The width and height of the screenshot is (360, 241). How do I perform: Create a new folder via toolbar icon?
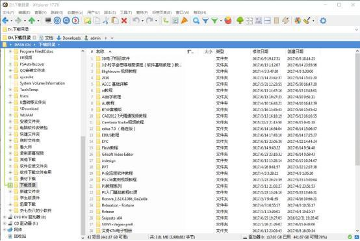[87, 21]
